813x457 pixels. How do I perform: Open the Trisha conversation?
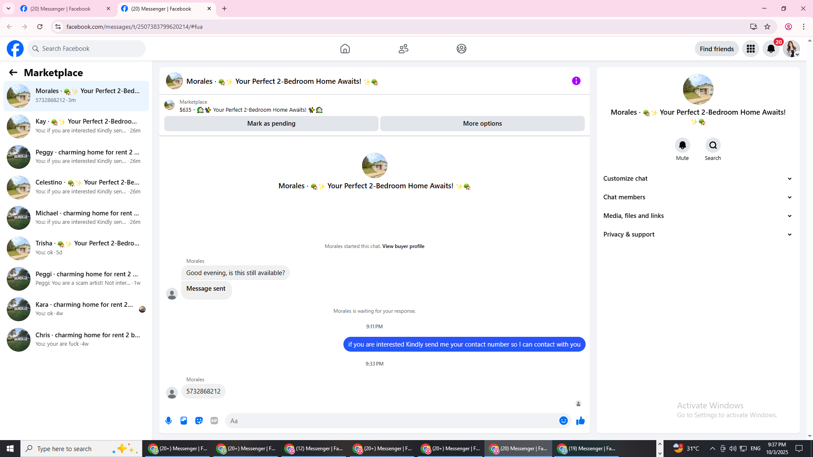76,248
